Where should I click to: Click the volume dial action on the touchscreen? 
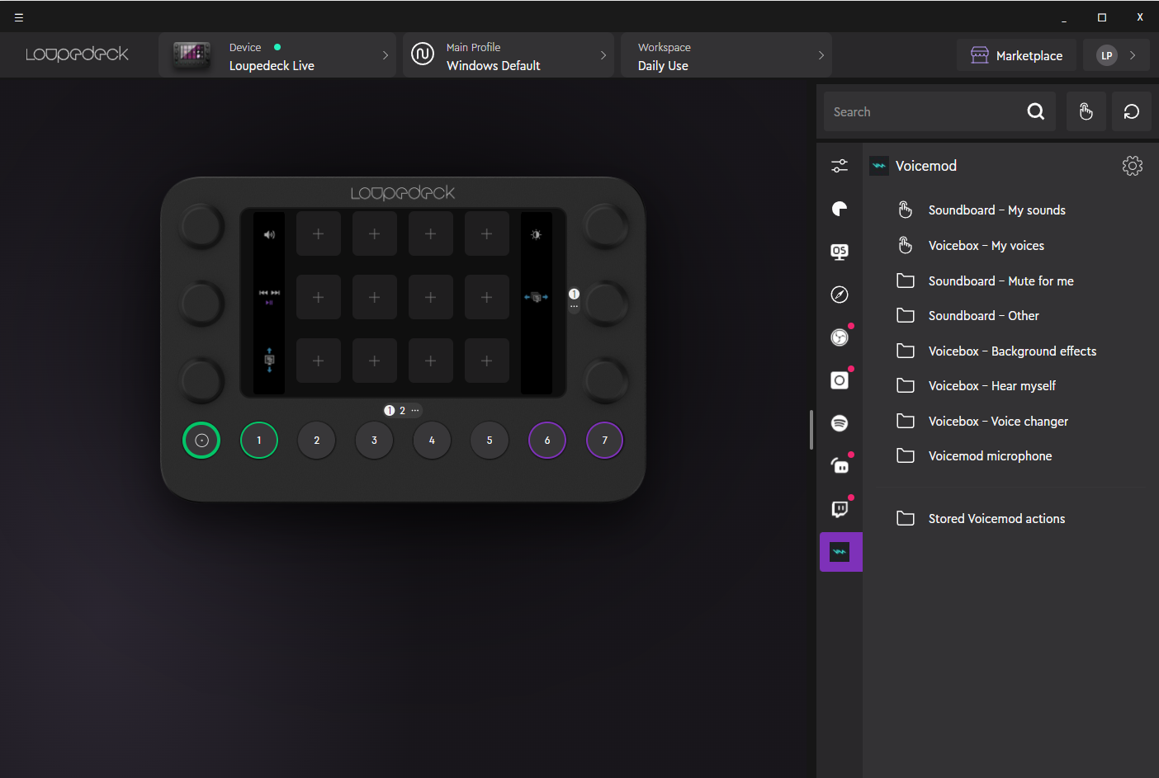[269, 235]
